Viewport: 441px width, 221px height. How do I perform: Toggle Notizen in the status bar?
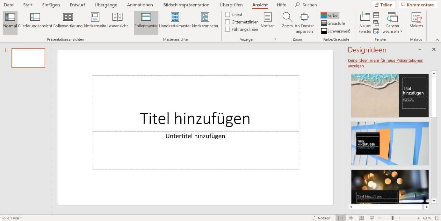tap(321, 218)
